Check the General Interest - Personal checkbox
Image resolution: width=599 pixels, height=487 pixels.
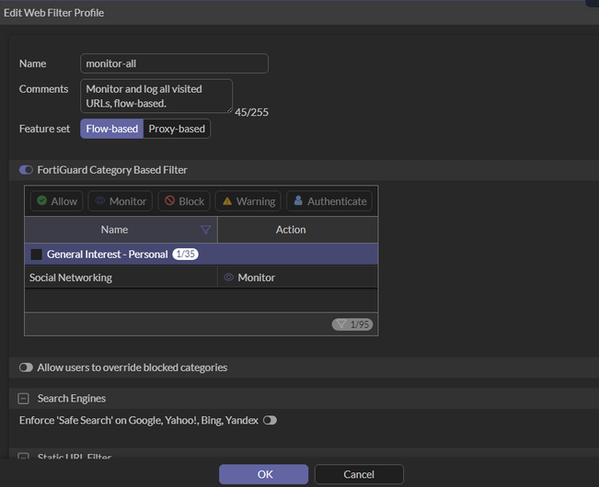[x=36, y=255]
